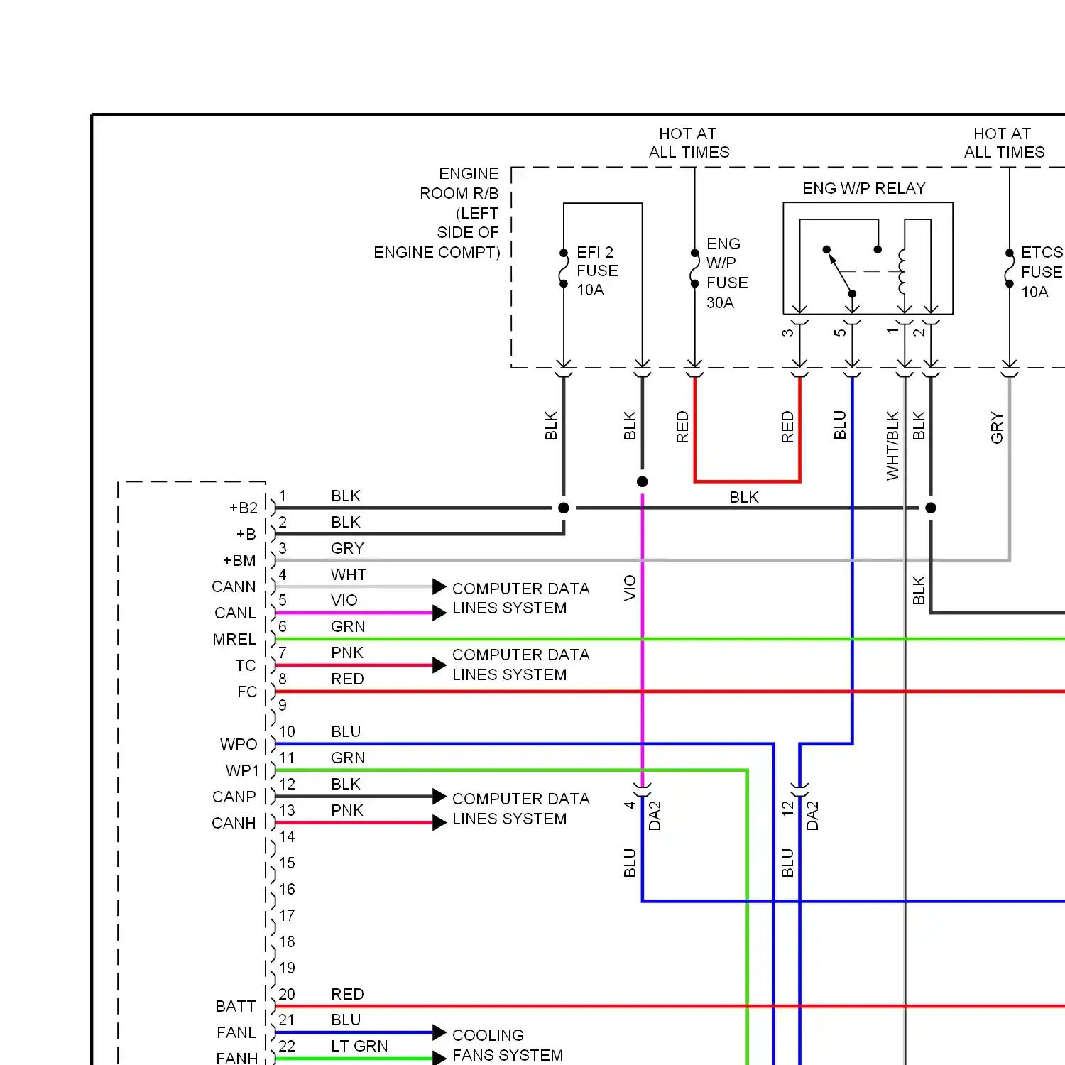Click the CANL terminal label
Screen dimensions: 1065x1065
click(235, 613)
